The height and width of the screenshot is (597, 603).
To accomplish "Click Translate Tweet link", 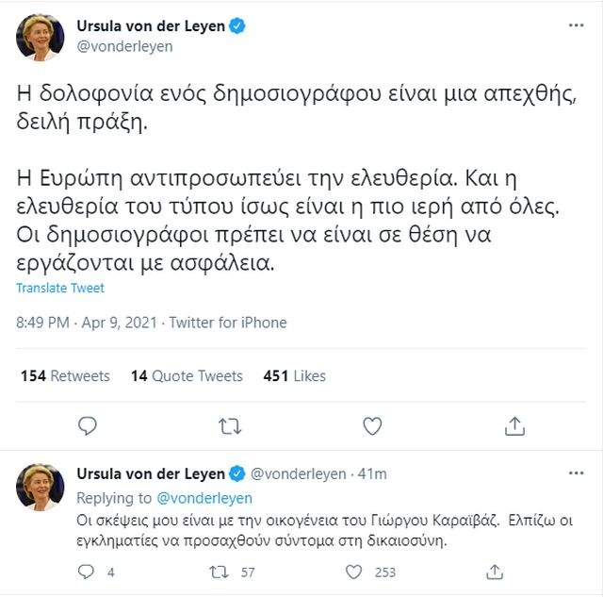I will pyautogui.click(x=60, y=288).
